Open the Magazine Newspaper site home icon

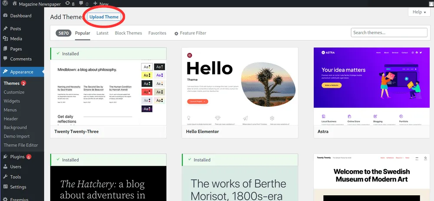point(15,3)
